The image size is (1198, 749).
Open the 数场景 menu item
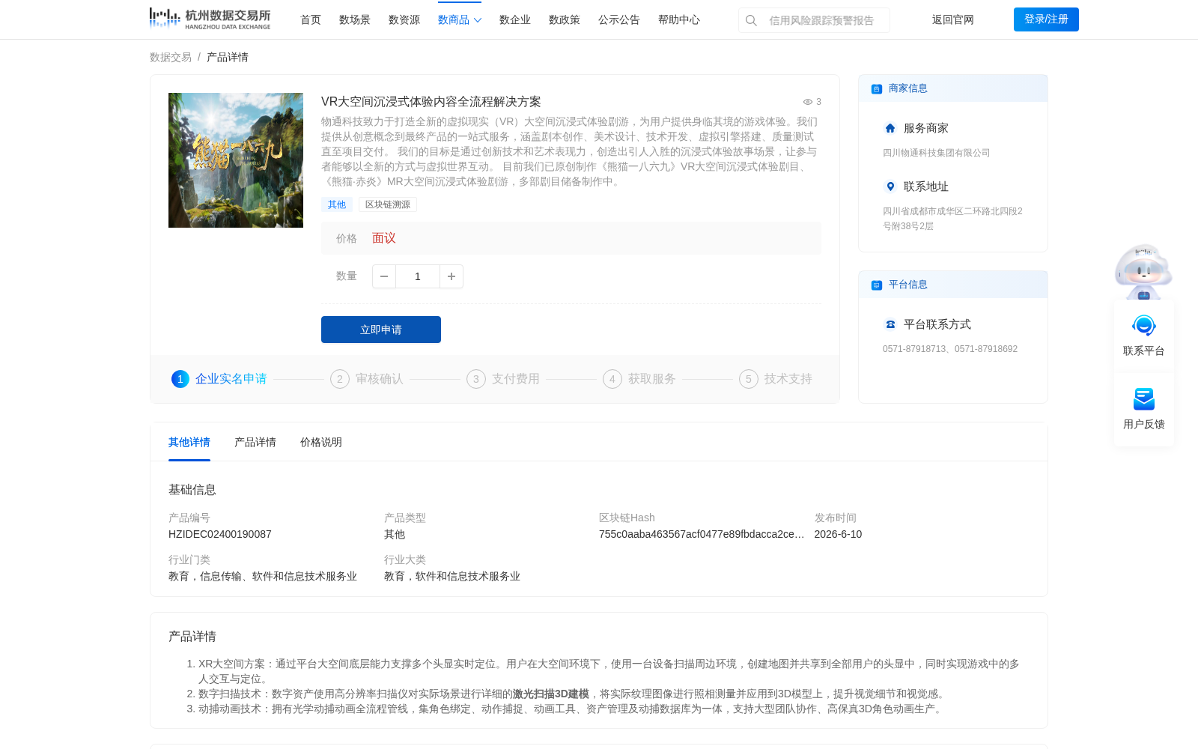pyautogui.click(x=355, y=20)
